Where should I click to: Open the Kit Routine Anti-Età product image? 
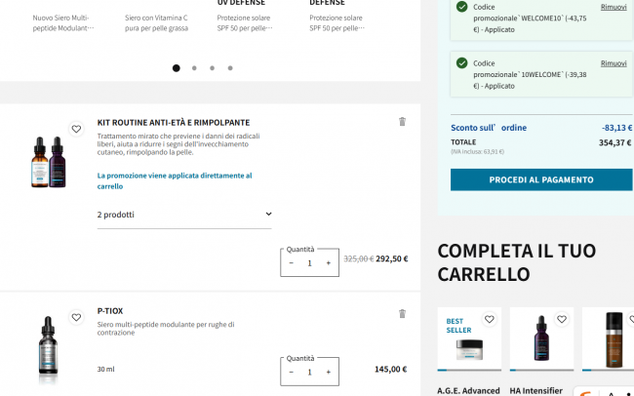tap(48, 163)
